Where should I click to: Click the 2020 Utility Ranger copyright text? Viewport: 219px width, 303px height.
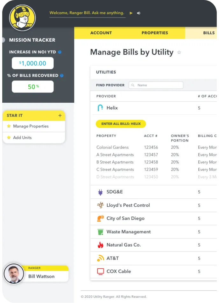point(114,297)
